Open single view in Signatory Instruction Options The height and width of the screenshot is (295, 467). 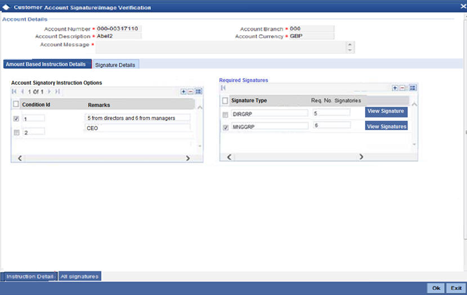click(x=199, y=92)
